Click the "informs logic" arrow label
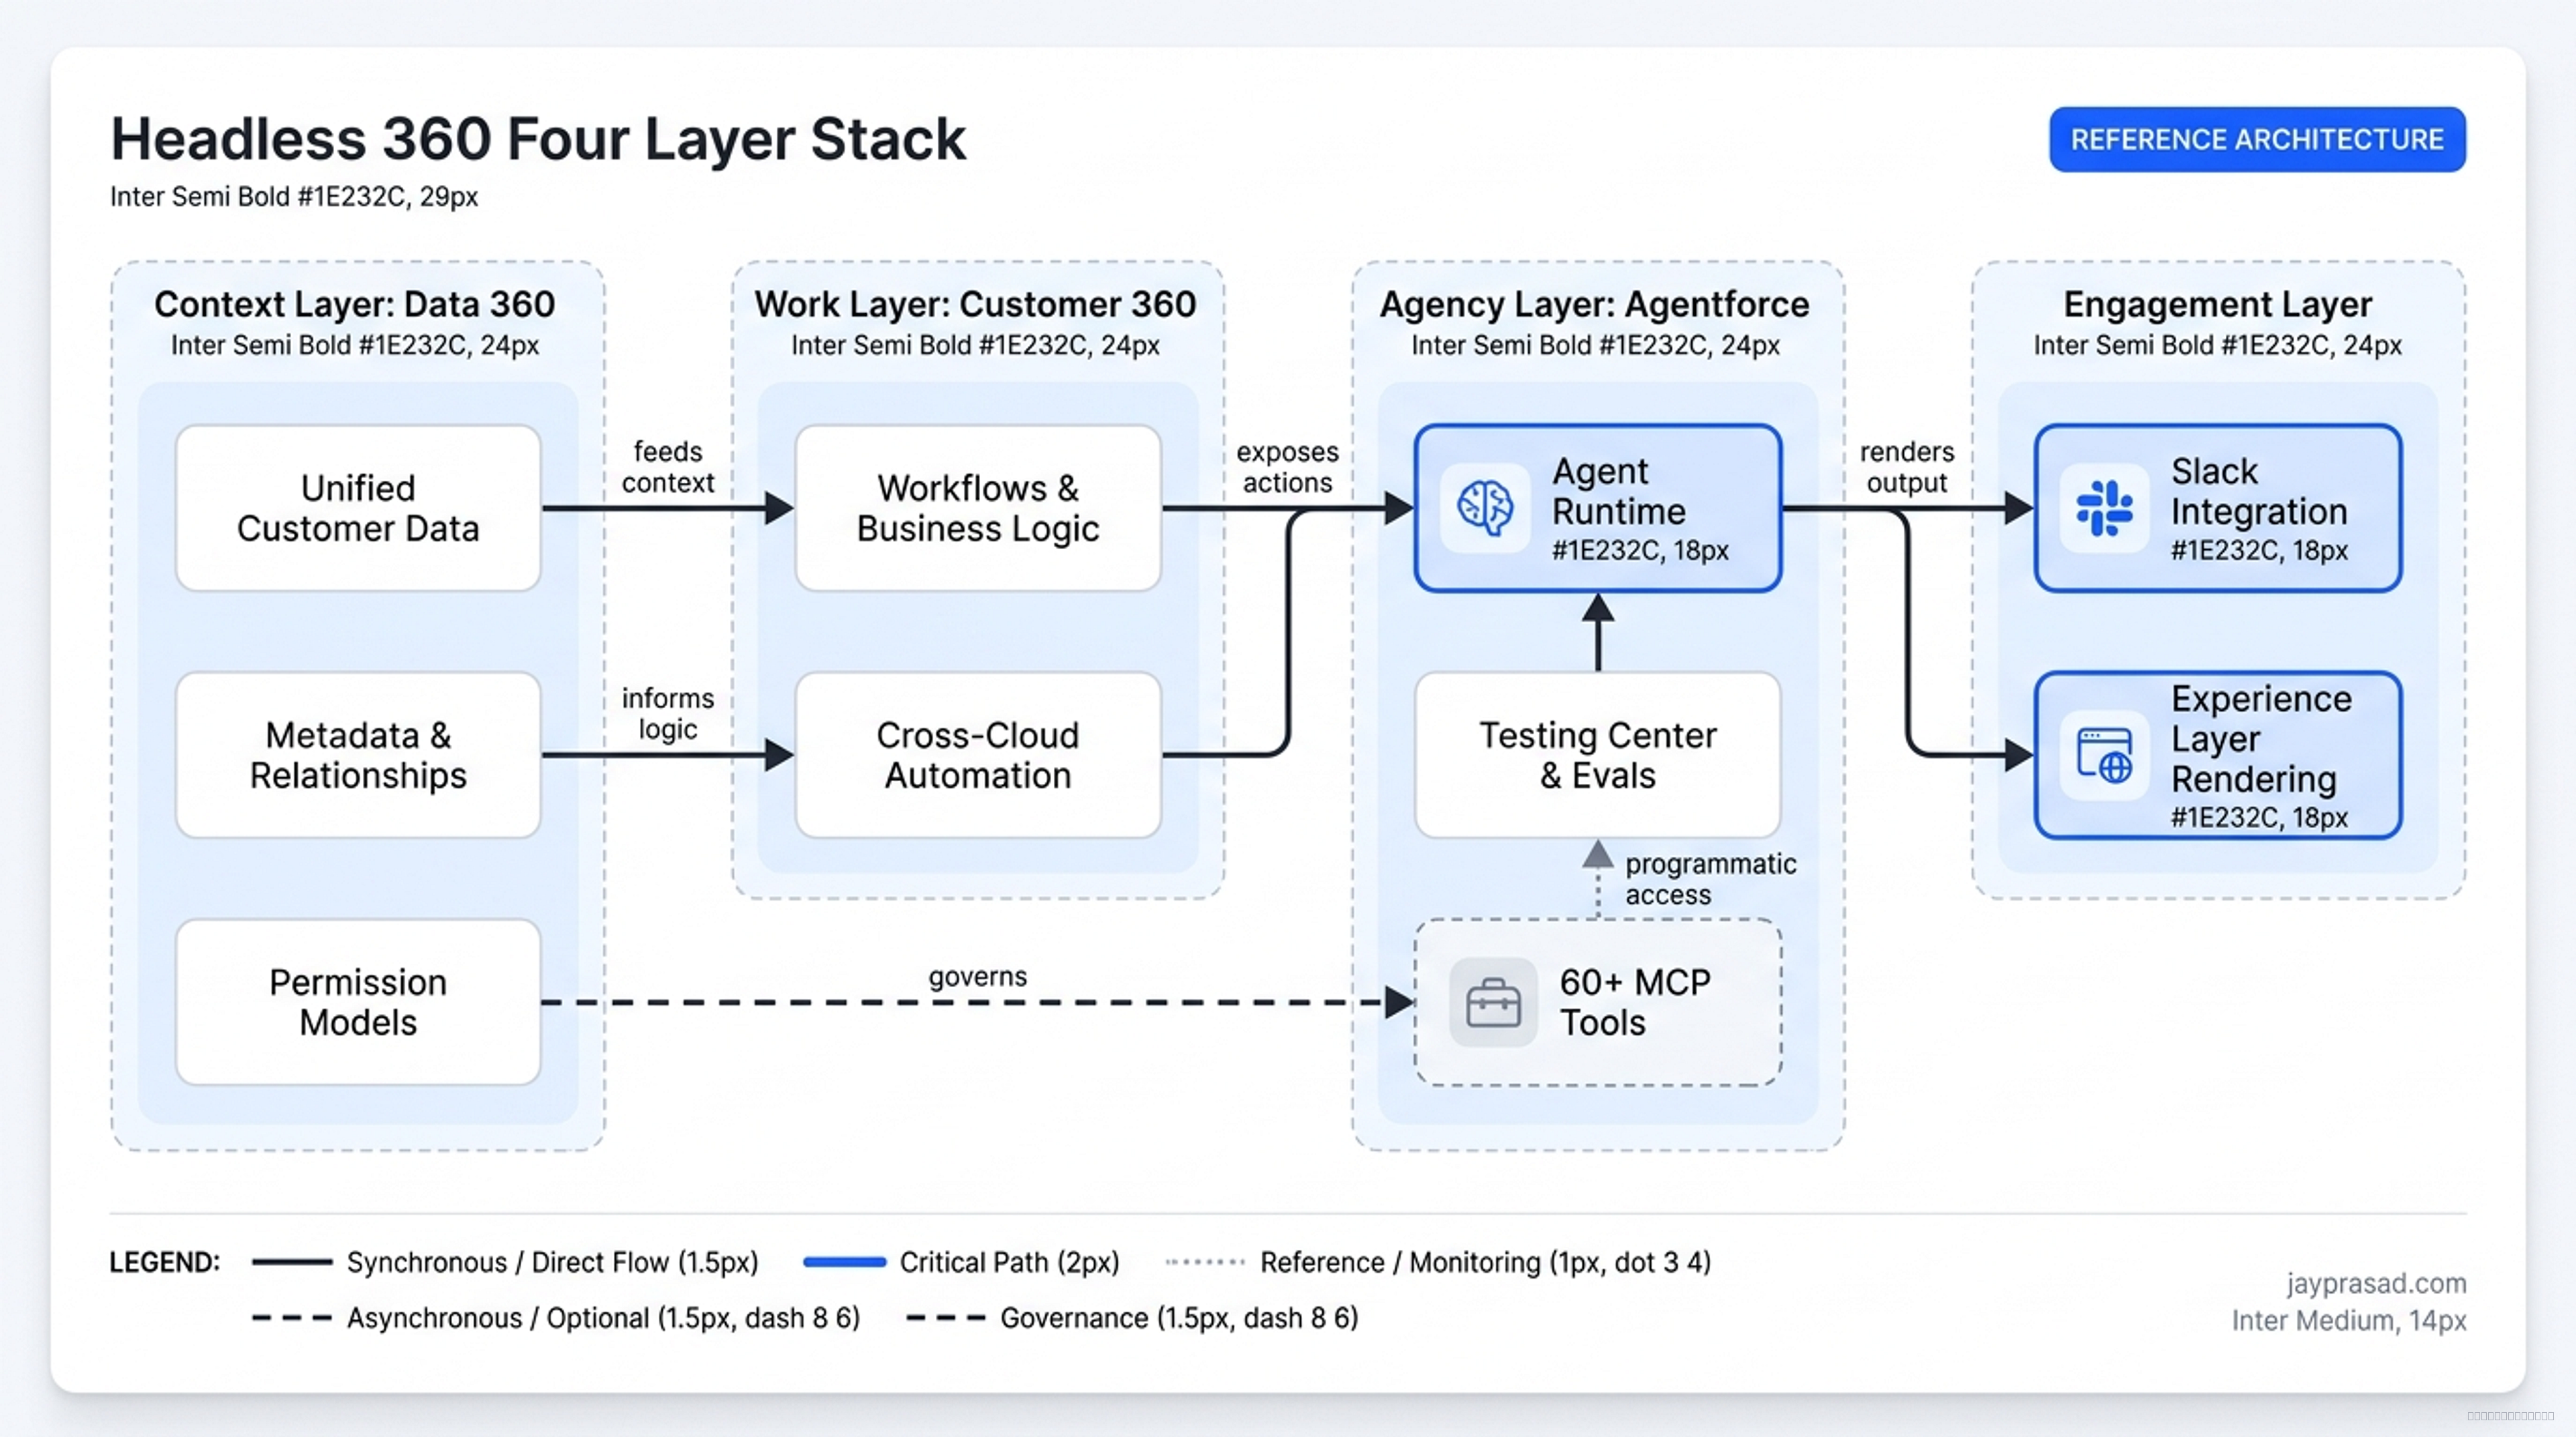The image size is (2576, 1437). (668, 713)
